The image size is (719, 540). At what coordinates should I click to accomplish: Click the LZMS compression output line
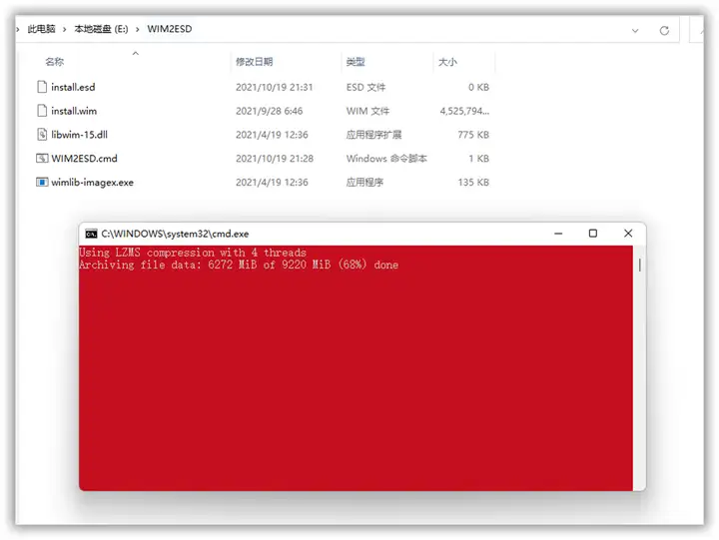[x=193, y=253]
